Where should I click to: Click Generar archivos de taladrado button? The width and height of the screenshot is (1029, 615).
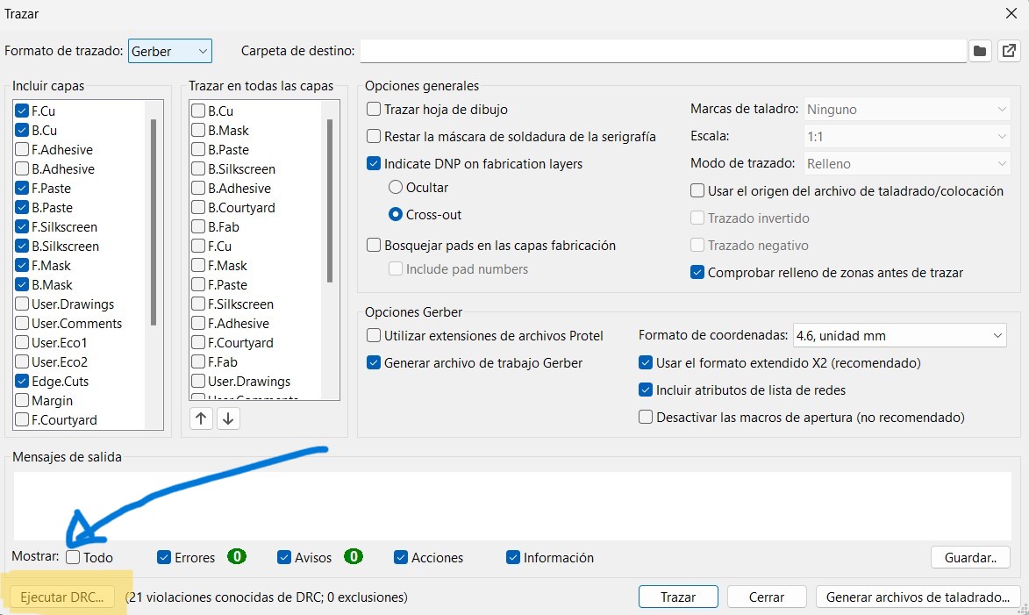918,597
